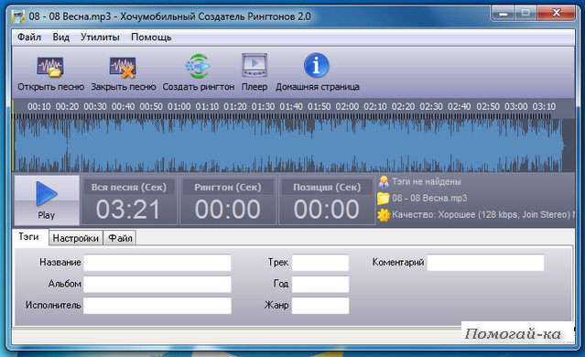Select the Тэги tab
The height and width of the screenshot is (357, 585).
point(29,237)
